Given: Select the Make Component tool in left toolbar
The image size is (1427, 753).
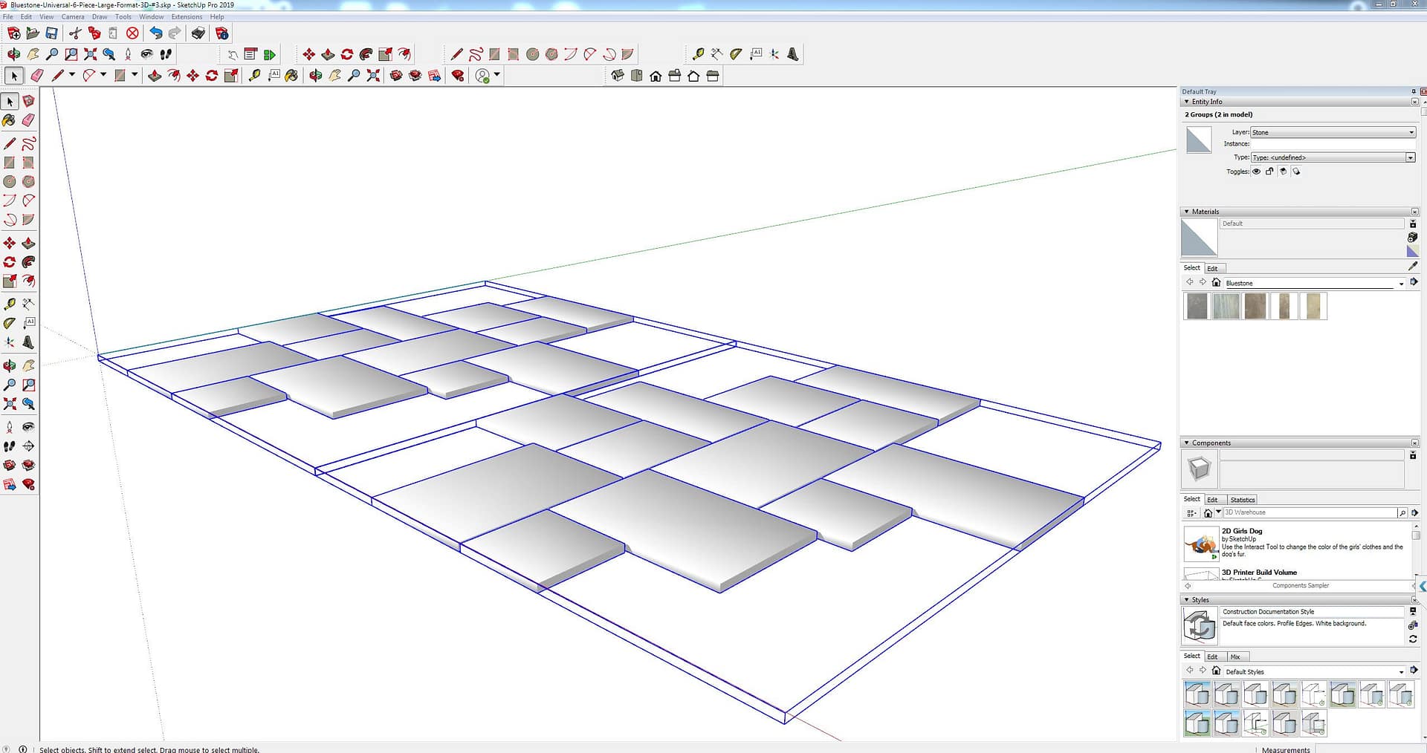Looking at the screenshot, I should point(28,101).
